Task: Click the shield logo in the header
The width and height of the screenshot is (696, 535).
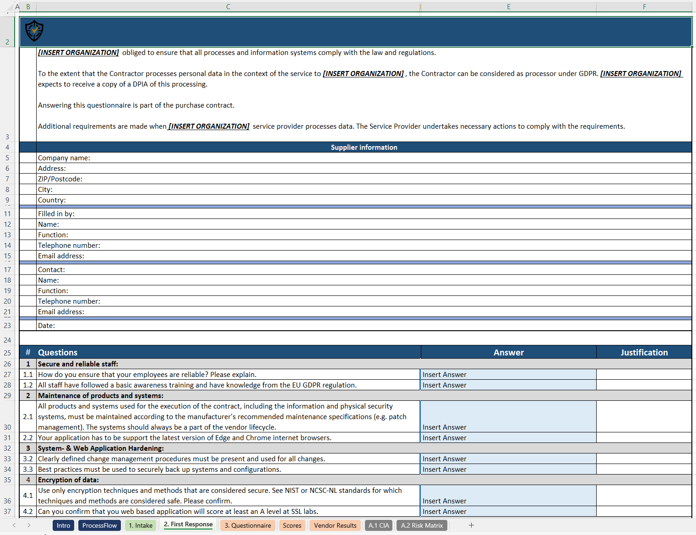Action: pyautogui.click(x=34, y=31)
